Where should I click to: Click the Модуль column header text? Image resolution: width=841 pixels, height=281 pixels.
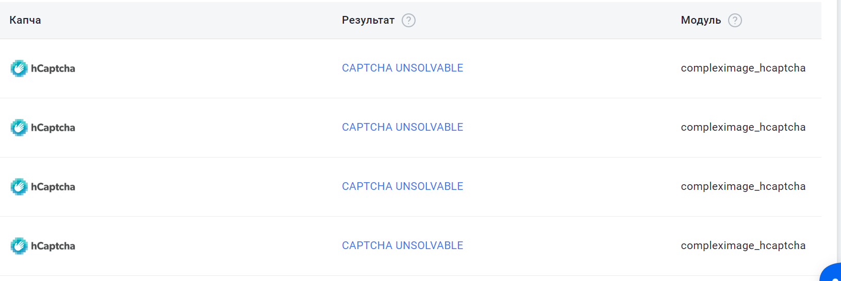(x=701, y=20)
